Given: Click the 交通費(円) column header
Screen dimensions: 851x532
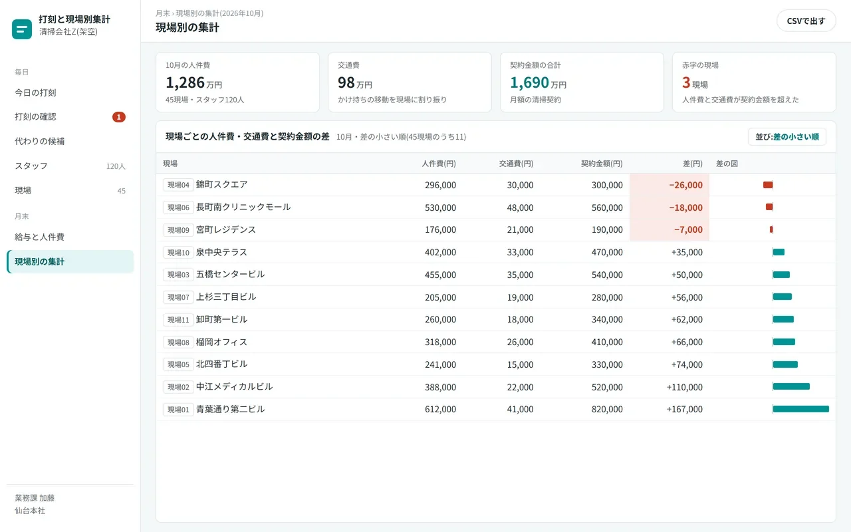Looking at the screenshot, I should tap(516, 164).
